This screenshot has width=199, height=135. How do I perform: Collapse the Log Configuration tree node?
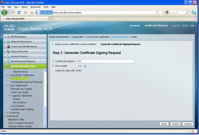(7, 85)
